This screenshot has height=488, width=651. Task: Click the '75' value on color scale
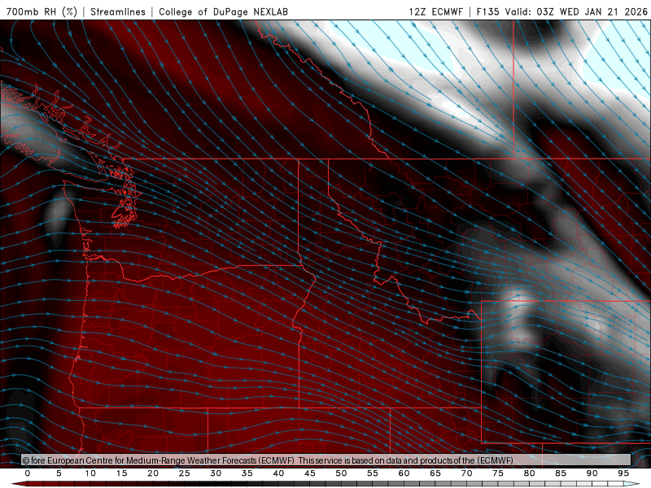point(498,473)
